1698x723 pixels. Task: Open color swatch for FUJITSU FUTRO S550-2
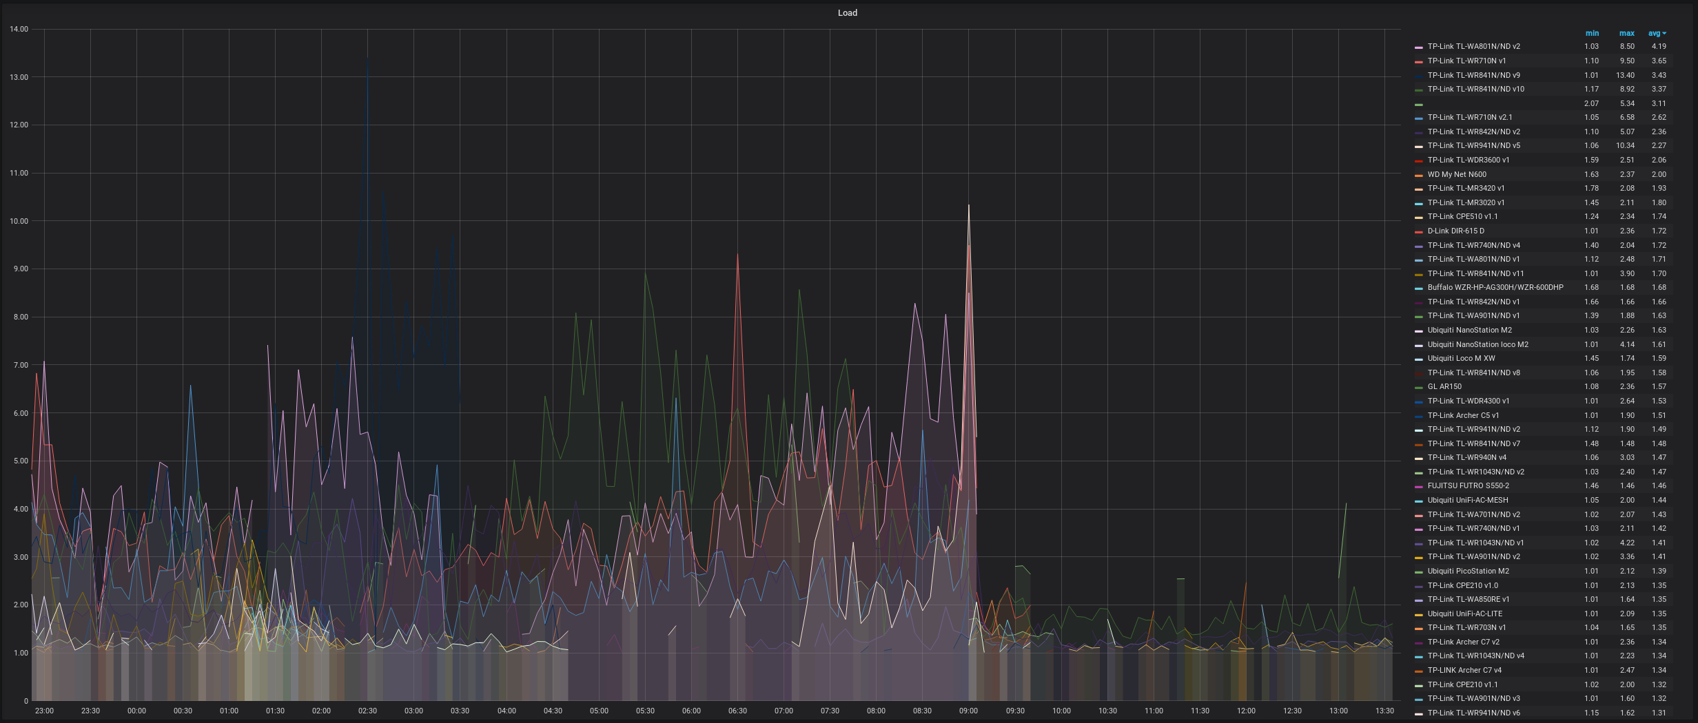[1419, 487]
